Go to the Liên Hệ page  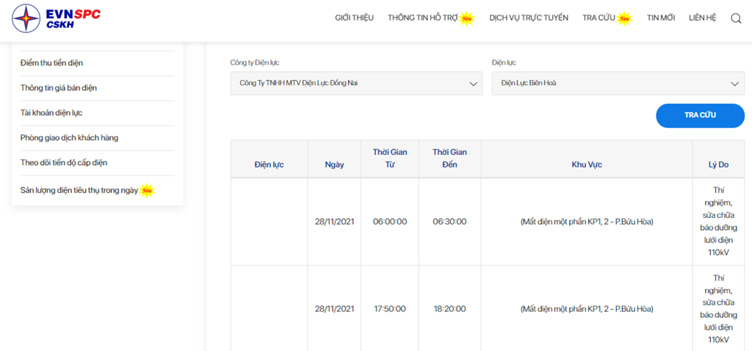[x=703, y=18]
